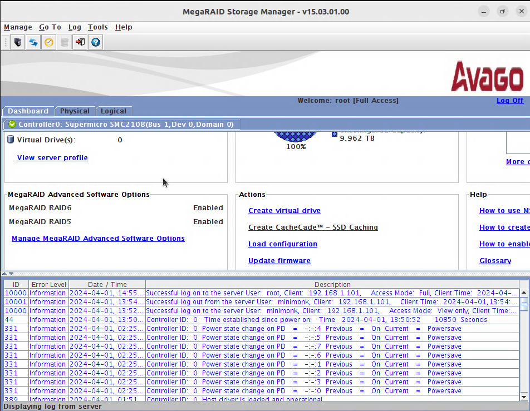530x411 pixels.
Task: Click the blue refresh arrows icon
Action: [x=33, y=42]
